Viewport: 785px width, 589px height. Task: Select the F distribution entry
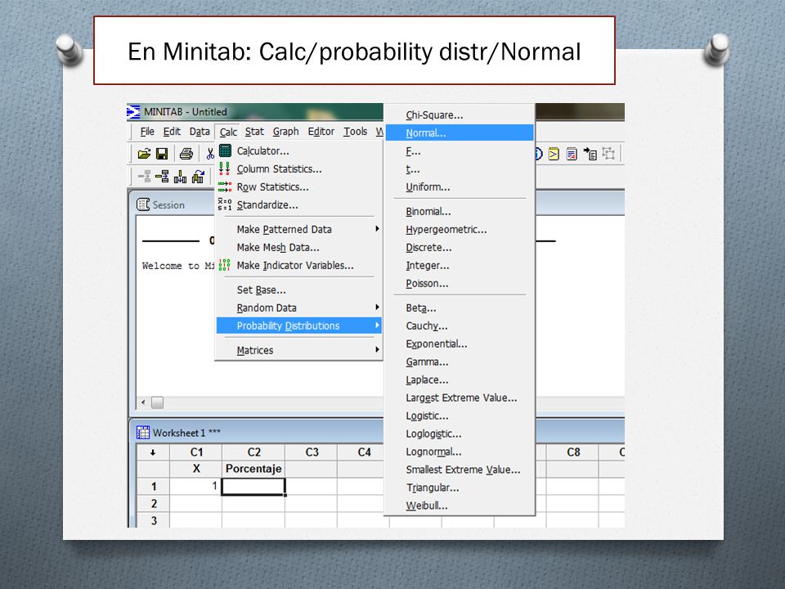click(460, 151)
